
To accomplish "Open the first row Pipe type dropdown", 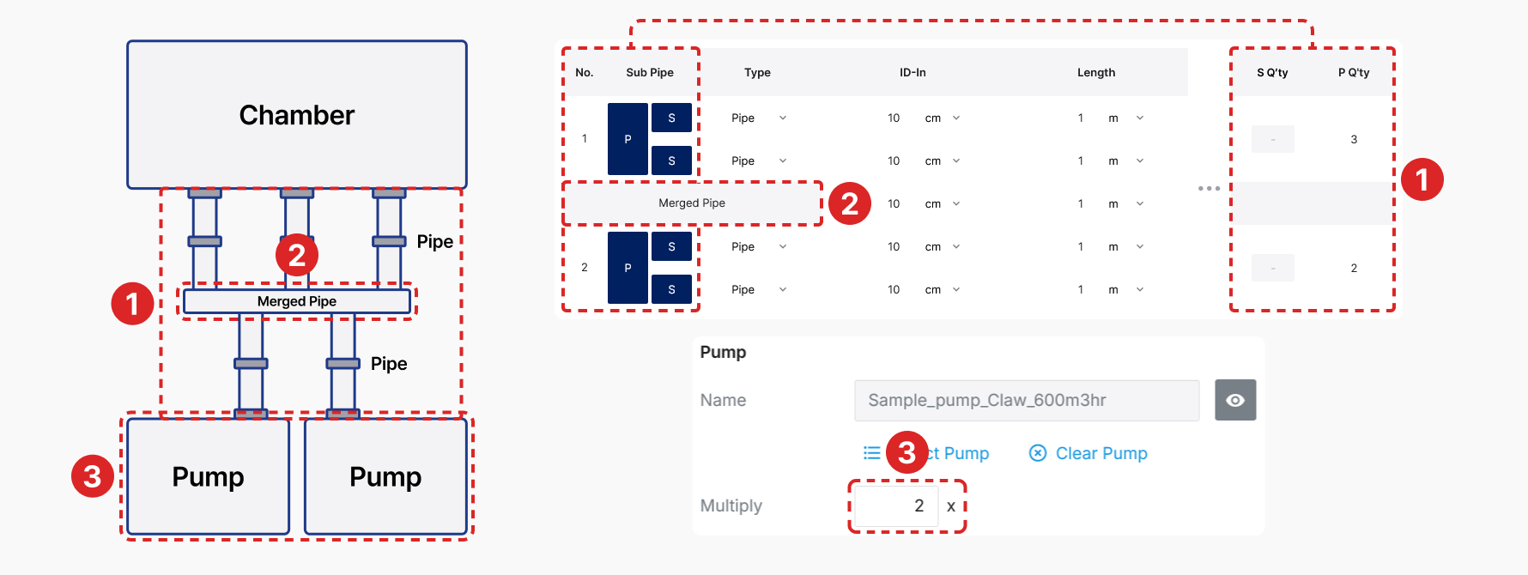I will (x=759, y=118).
